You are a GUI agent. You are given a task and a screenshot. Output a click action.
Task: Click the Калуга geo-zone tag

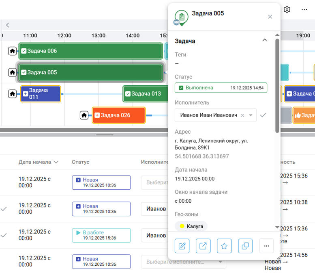191,226
